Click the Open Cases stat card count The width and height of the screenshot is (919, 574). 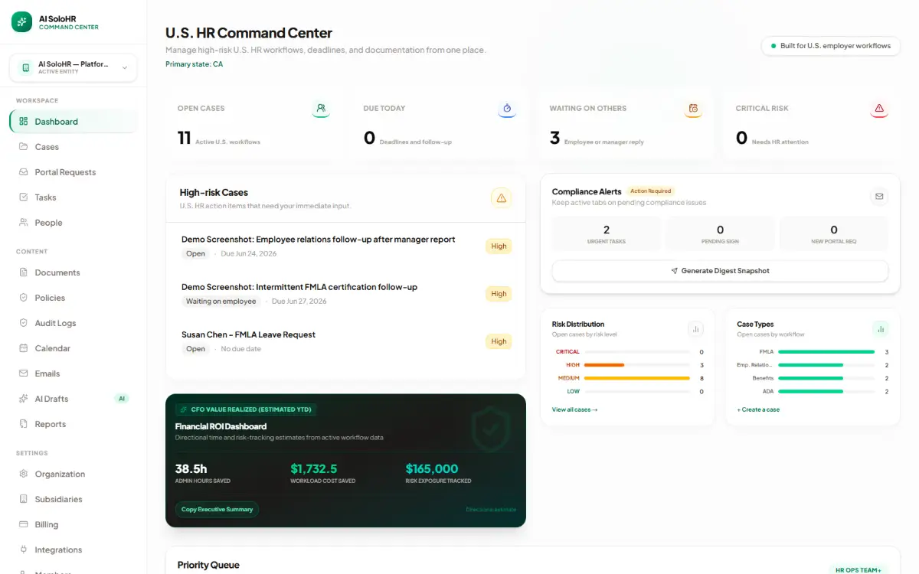pos(184,138)
